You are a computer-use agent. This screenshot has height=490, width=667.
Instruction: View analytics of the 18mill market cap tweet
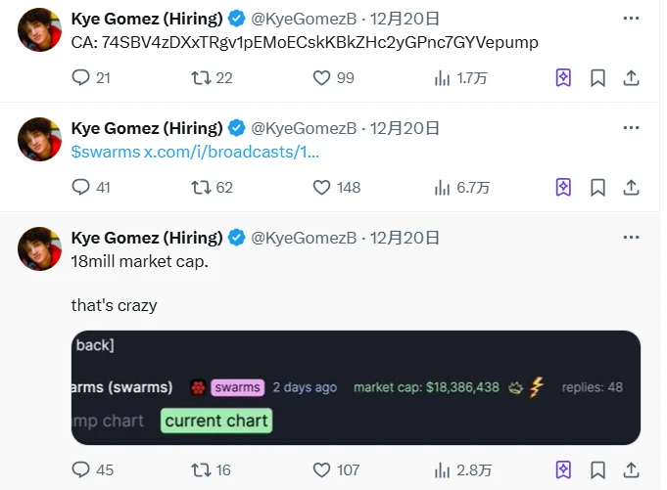(442, 470)
